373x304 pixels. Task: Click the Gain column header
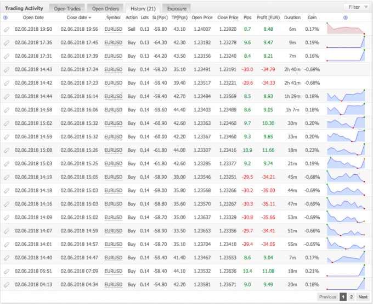(x=312, y=18)
